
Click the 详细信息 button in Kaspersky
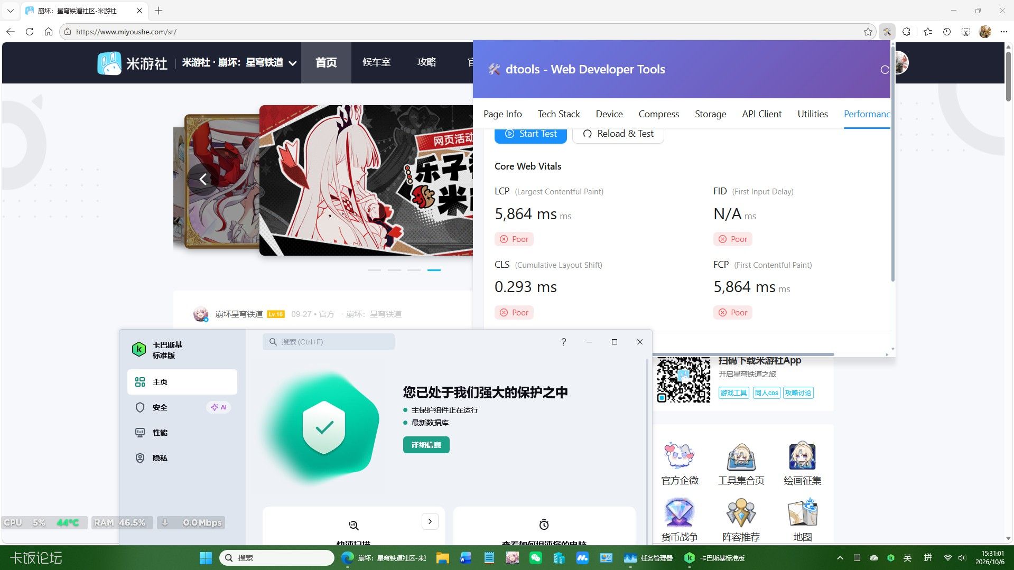point(426,445)
